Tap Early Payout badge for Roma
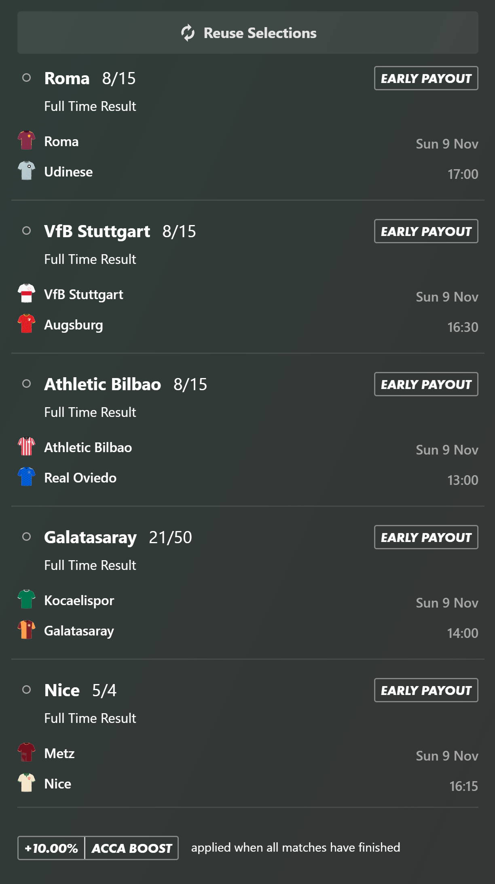Screen dimensions: 495x884 tap(426, 78)
